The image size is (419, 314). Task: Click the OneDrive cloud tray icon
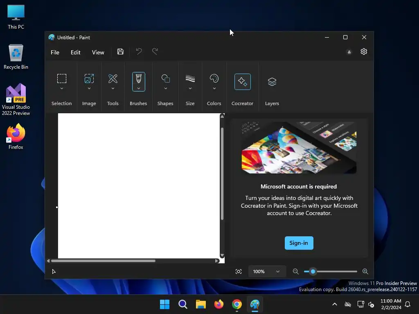click(x=348, y=304)
